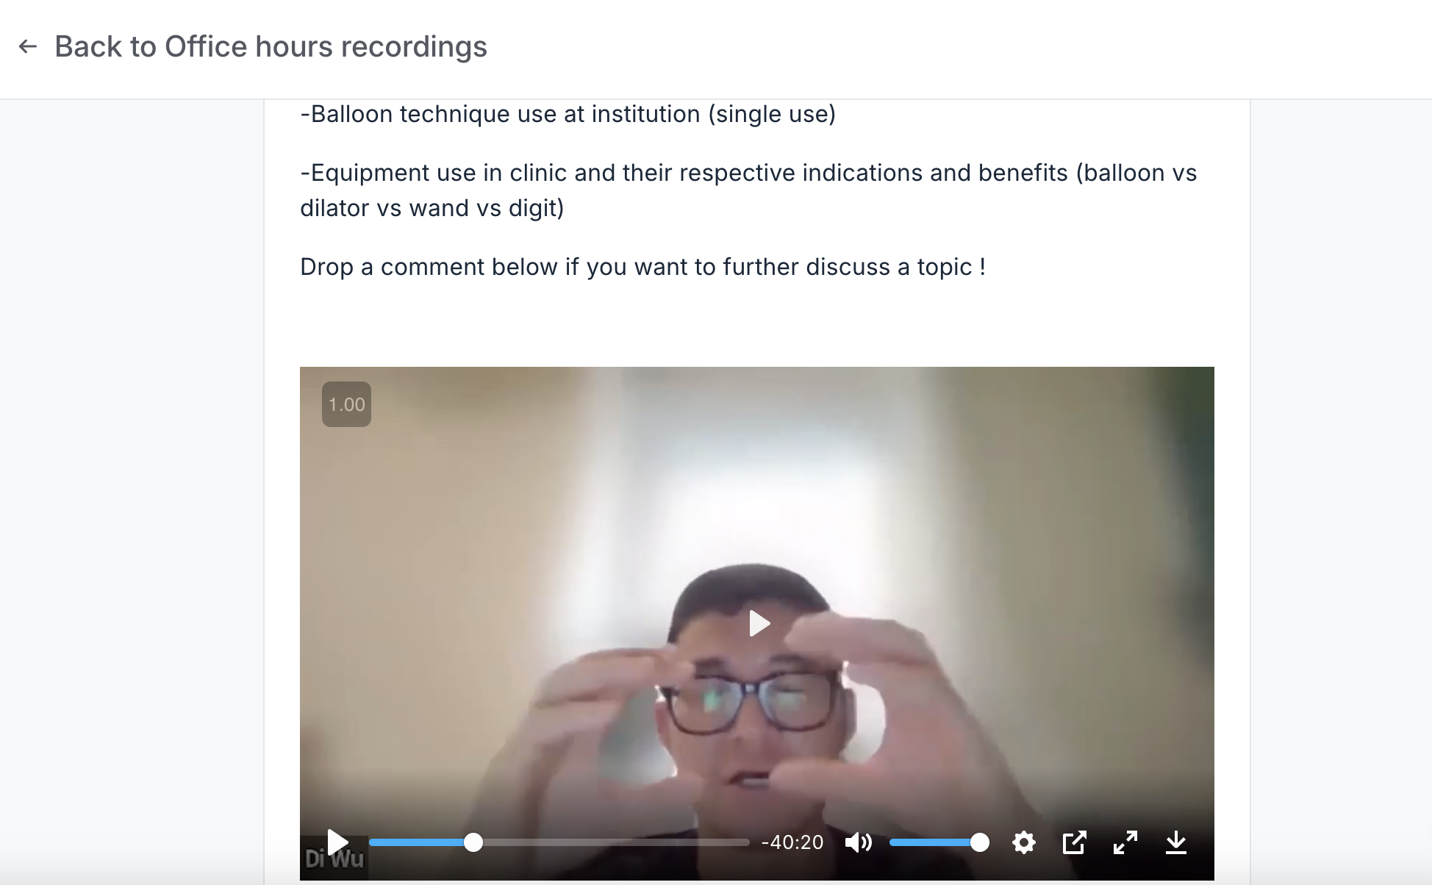Click the 1.00 playback speed badge
The width and height of the screenshot is (1432, 885).
[x=346, y=404]
